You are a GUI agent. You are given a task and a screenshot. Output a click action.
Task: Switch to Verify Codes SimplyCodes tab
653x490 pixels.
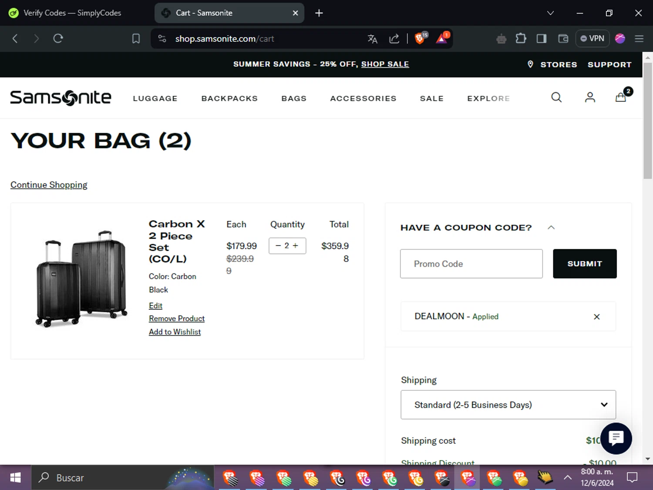click(72, 13)
